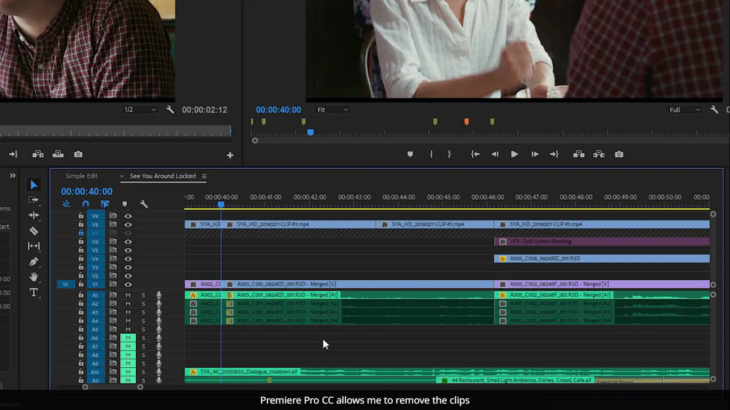Image resolution: width=730 pixels, height=410 pixels.
Task: Click timeline blue playhead handle
Action: [x=221, y=205]
